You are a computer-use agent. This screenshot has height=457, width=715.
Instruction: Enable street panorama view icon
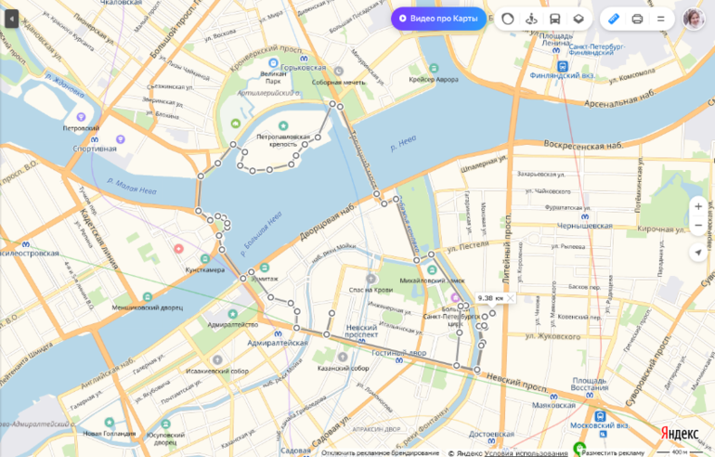tap(531, 19)
